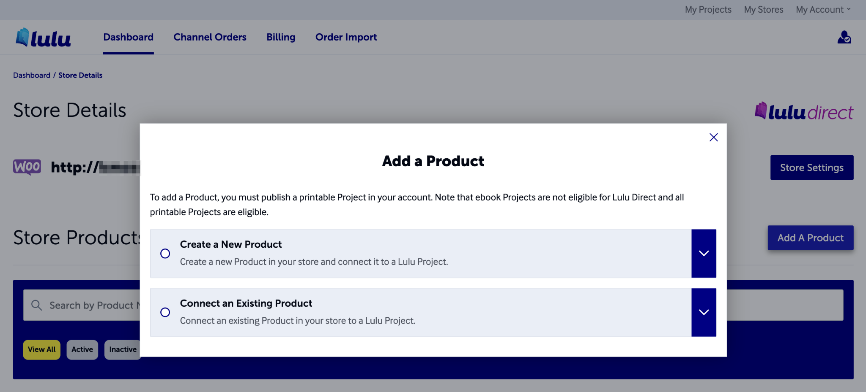866x392 pixels.
Task: Open the Order Import tab
Action: 346,37
